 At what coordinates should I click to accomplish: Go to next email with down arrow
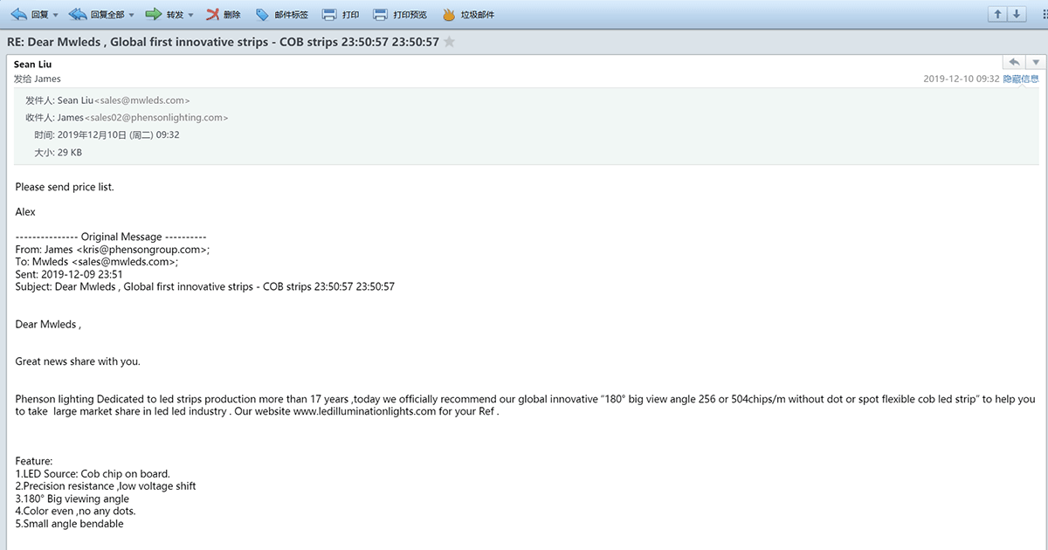click(x=1017, y=14)
